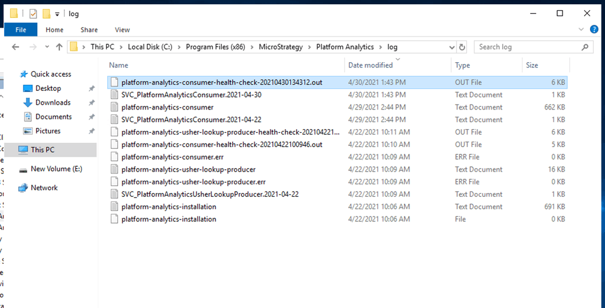Click Program Files (x86) breadcrumb
This screenshot has height=308, width=605.
215,47
